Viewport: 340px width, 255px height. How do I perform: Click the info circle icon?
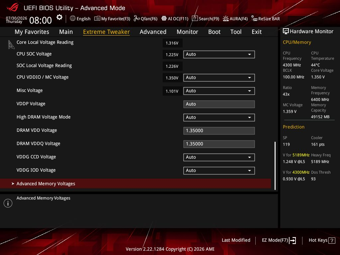(x=8, y=203)
